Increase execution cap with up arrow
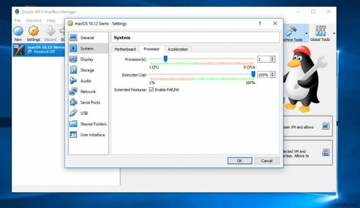This screenshot has height=208, width=360. pos(272,73)
